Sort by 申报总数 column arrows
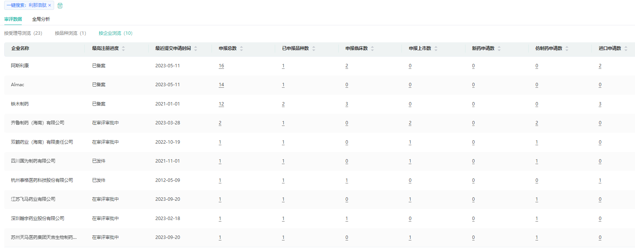Screen dimensions: 635x248 241,48
